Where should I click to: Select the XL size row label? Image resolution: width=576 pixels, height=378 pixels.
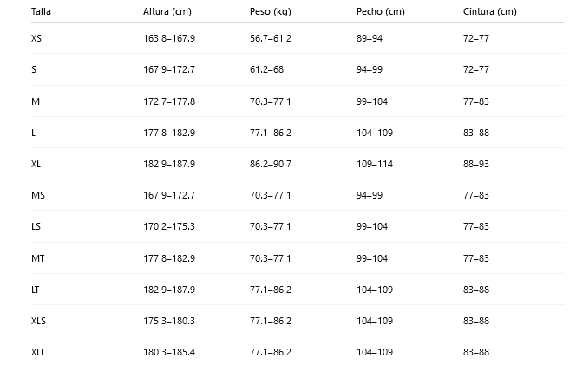[x=36, y=164]
